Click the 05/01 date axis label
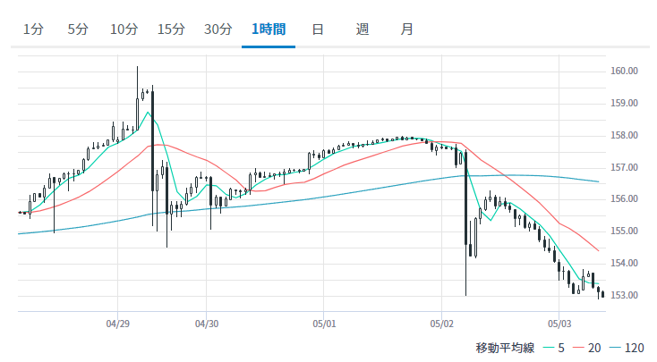This screenshot has height=362, width=657. pyautogui.click(x=324, y=324)
